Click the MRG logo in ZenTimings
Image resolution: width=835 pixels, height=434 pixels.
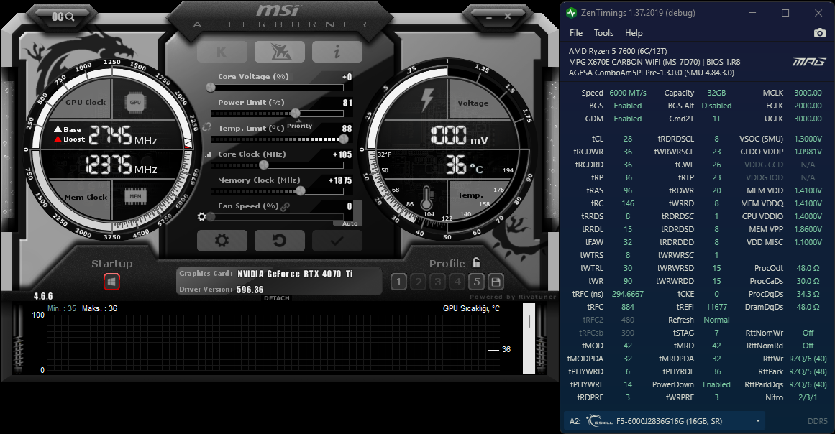coord(809,63)
